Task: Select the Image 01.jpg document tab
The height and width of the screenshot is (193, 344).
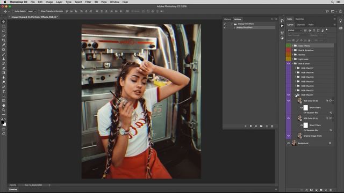Action: (33, 17)
